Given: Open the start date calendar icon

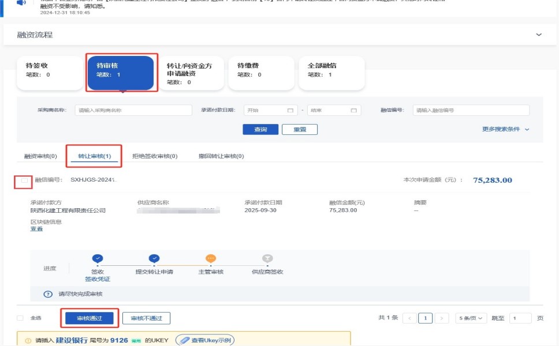Looking at the screenshot, I should pos(290,111).
